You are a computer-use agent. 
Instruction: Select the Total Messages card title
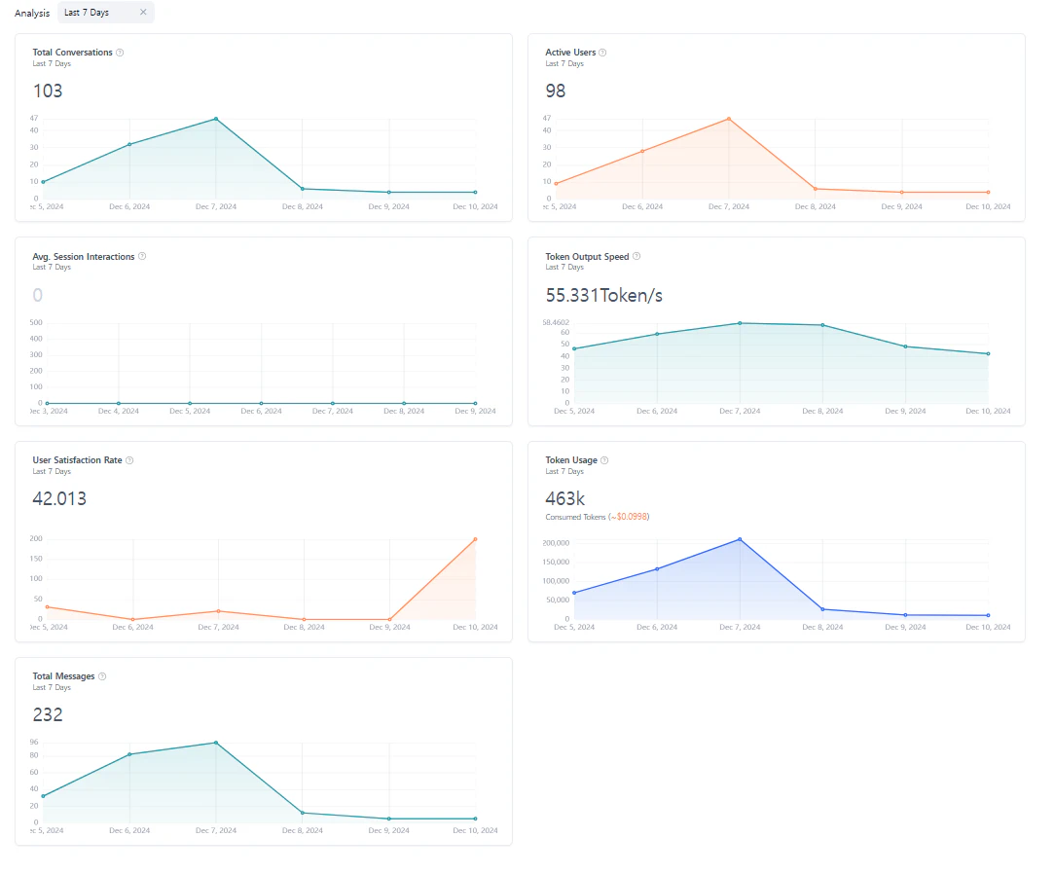[64, 676]
